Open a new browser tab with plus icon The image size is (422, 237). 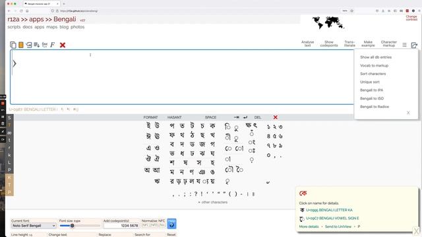click(x=64, y=4)
